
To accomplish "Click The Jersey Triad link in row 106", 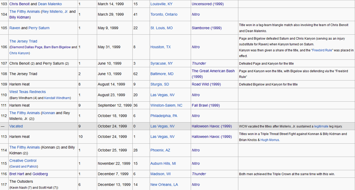I will [x=23, y=41].
